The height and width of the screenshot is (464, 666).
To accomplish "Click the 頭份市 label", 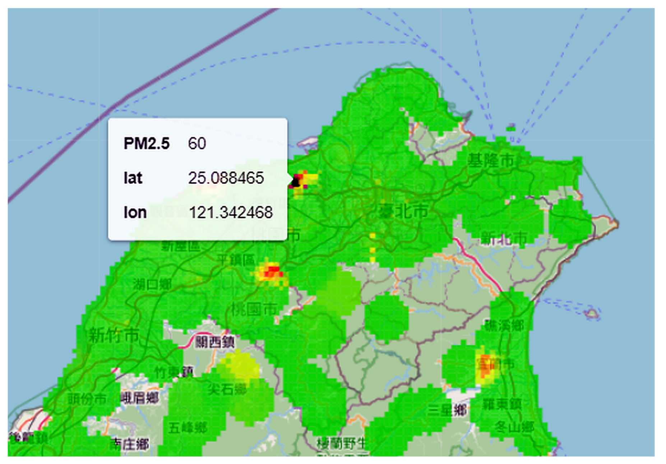I will coord(87,399).
